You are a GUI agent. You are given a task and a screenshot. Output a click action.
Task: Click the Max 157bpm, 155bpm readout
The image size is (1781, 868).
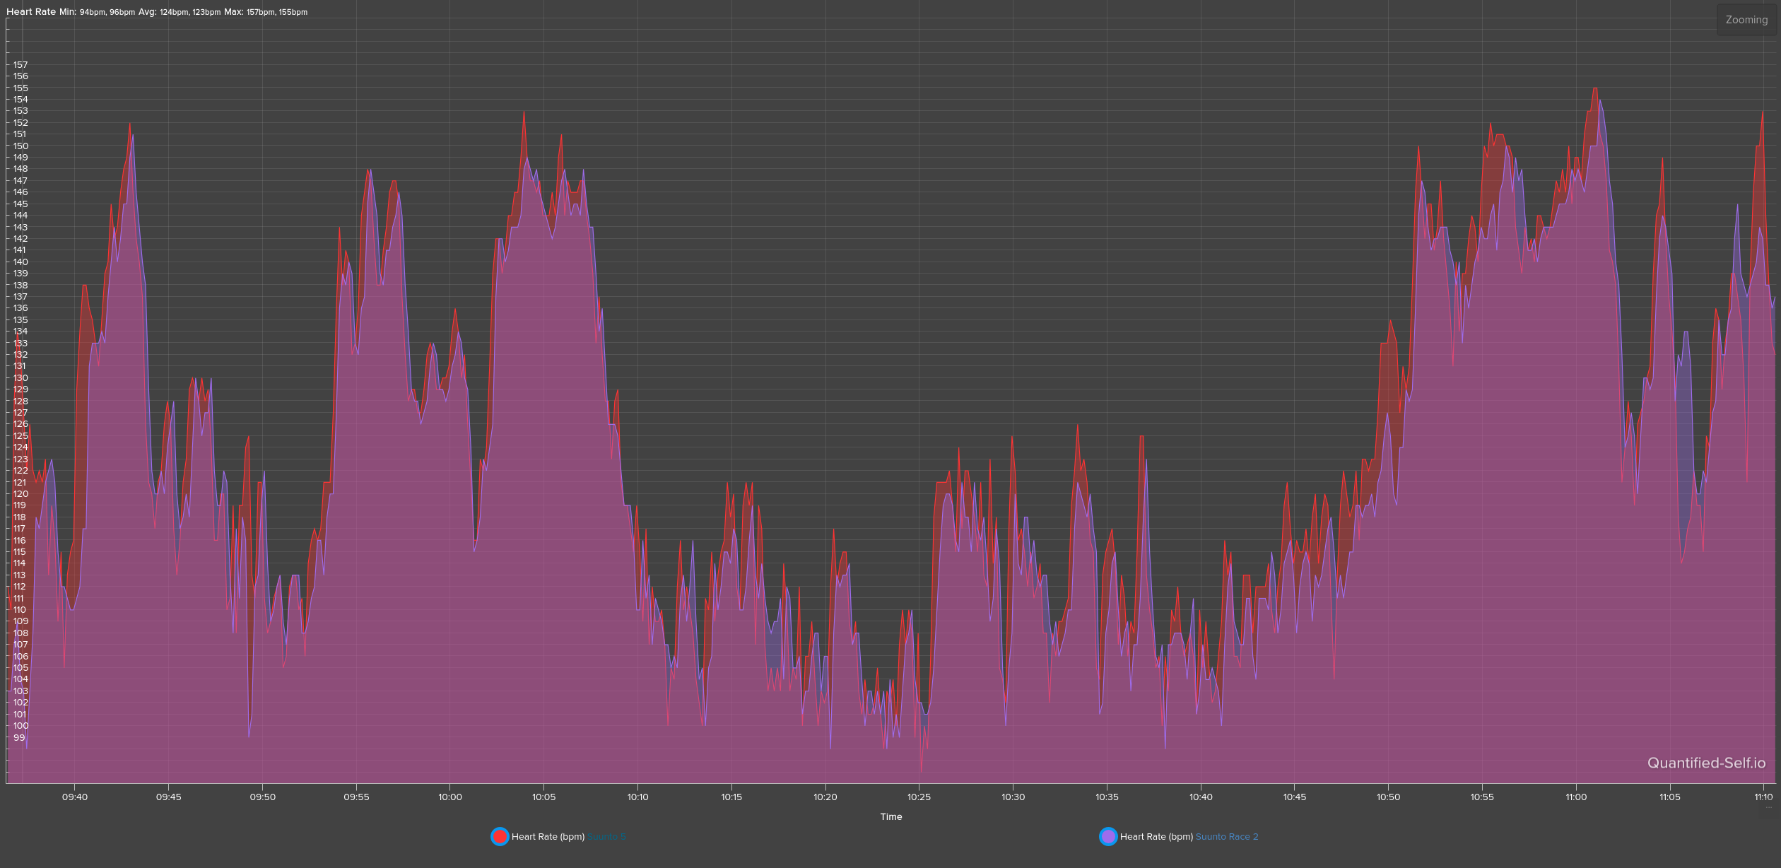pyautogui.click(x=266, y=12)
